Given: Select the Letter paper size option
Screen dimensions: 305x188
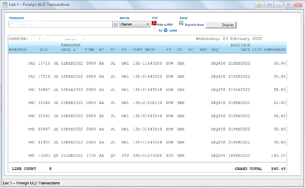Looking at the screenshot, I should (x=166, y=31).
